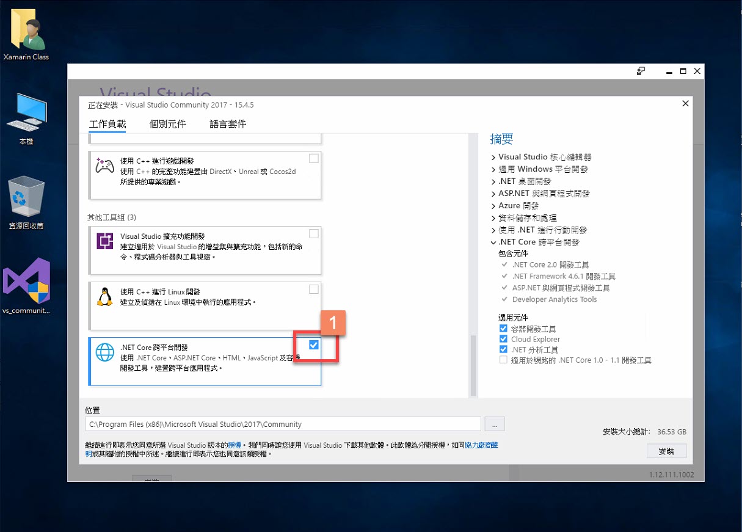Select the 資源回收筒 recycle bin icon
The image size is (742, 532).
tap(26, 202)
